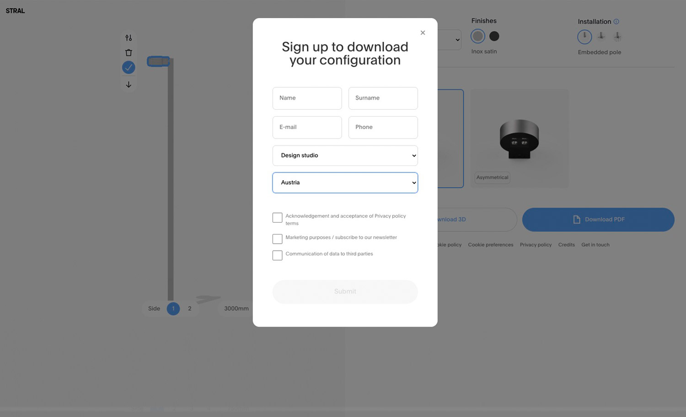Screen dimensions: 686x417
Task: Close the sign up dialog
Action: pos(423,32)
